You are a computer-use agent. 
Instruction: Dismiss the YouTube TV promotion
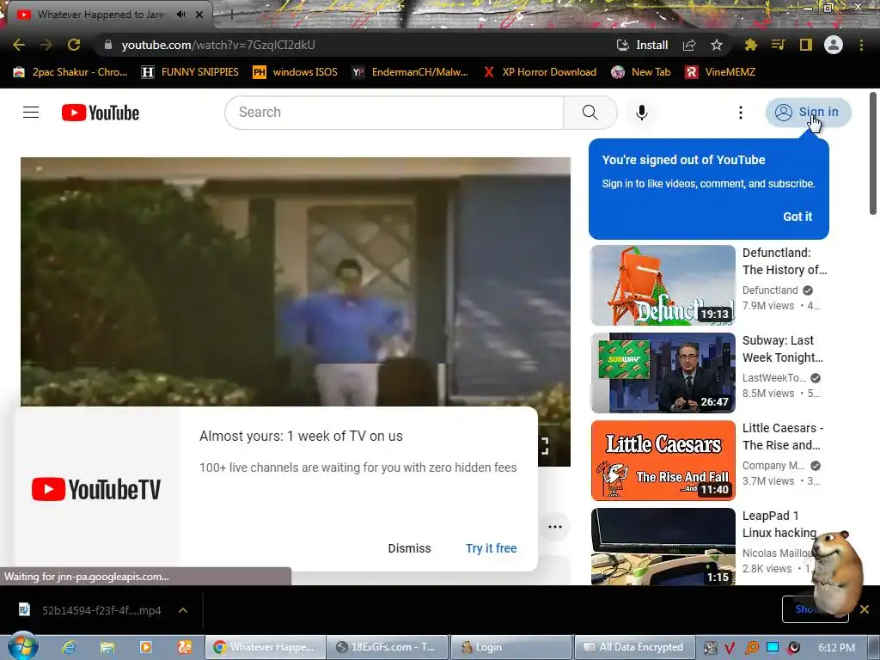point(409,548)
